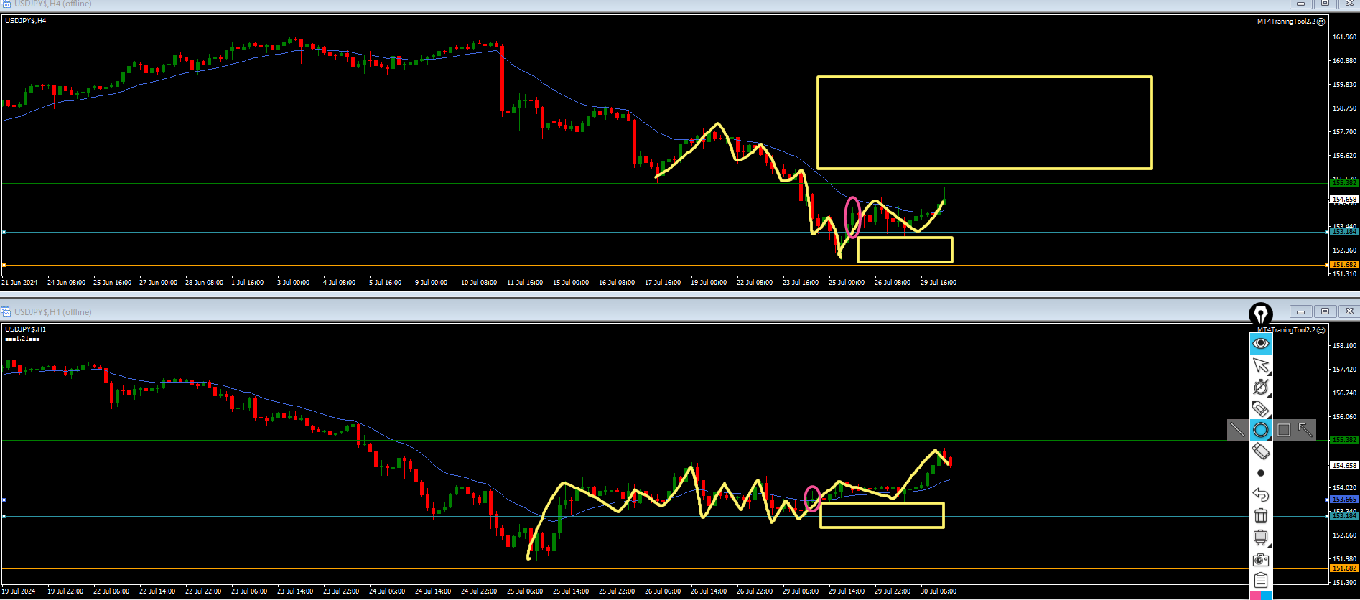Screen dimensions: 1360x600
Task: Take a screenshot with the camera icon
Action: tap(1260, 560)
